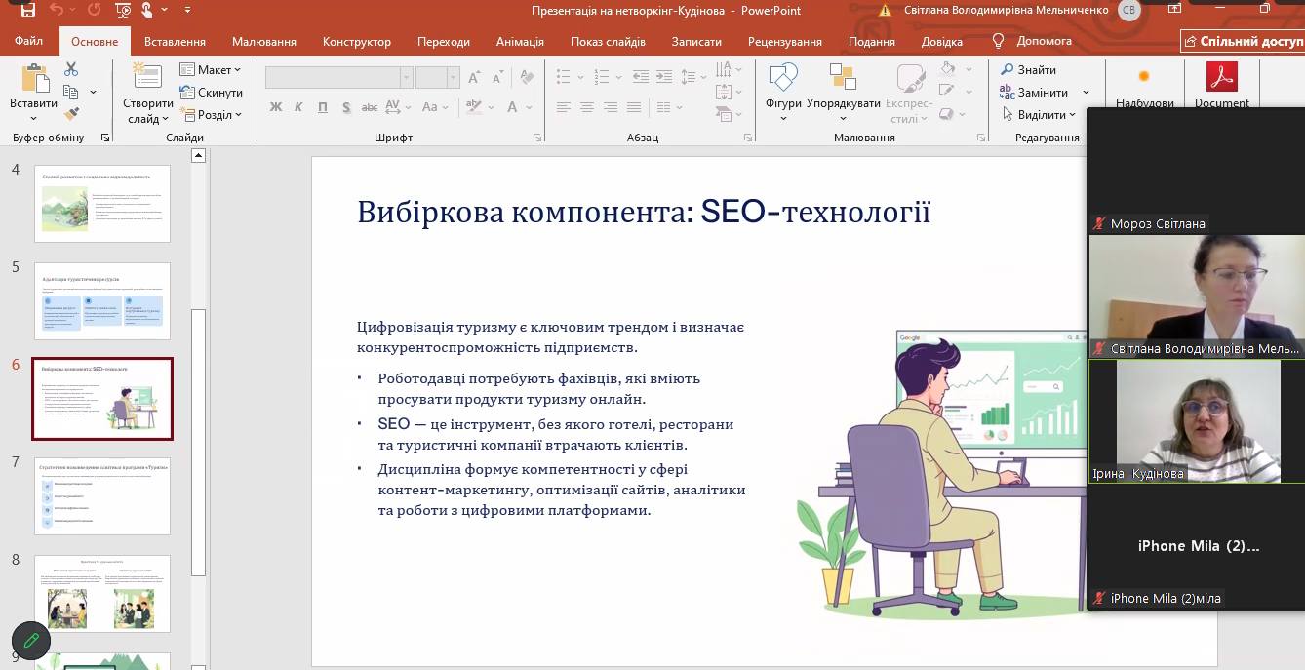
Task: Open the Створити слайд dropdown arrow
Action: [148, 119]
